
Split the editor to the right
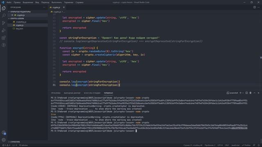[x=255, y=7]
